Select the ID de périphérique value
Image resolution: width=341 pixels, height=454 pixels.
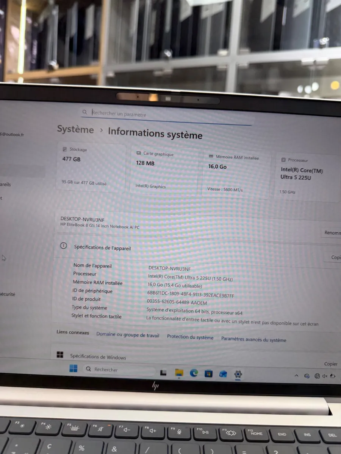pos(191,294)
